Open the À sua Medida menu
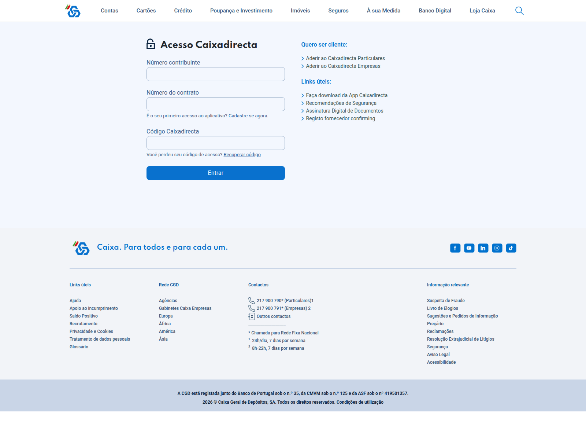The height and width of the screenshot is (440, 586). (383, 11)
